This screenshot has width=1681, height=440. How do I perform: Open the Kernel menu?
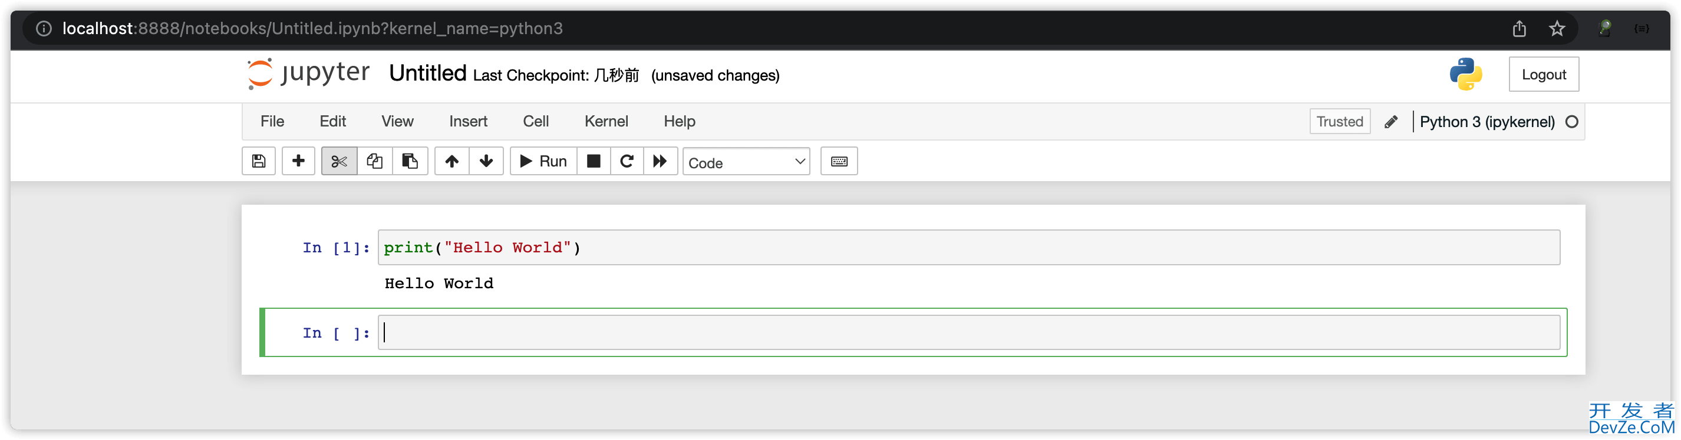click(x=605, y=122)
